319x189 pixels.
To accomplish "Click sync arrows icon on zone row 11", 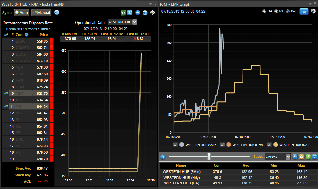I will tap(6, 106).
